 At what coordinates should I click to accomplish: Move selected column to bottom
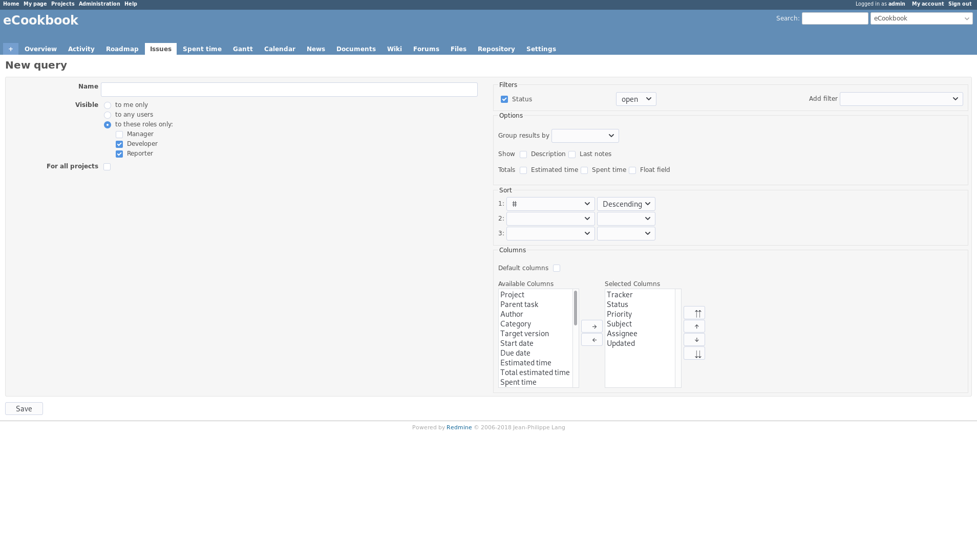(694, 354)
